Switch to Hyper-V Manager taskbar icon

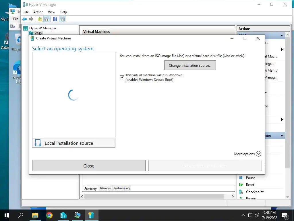63,215
